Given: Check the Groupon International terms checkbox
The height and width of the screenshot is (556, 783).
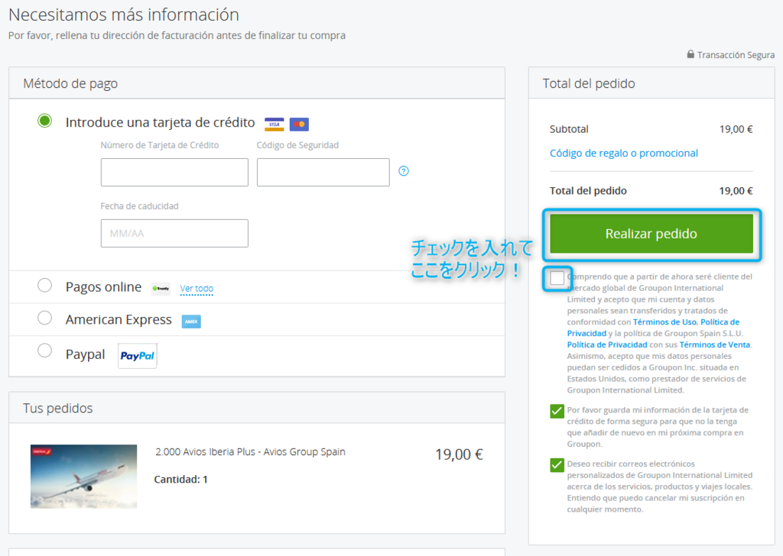Looking at the screenshot, I should (557, 278).
